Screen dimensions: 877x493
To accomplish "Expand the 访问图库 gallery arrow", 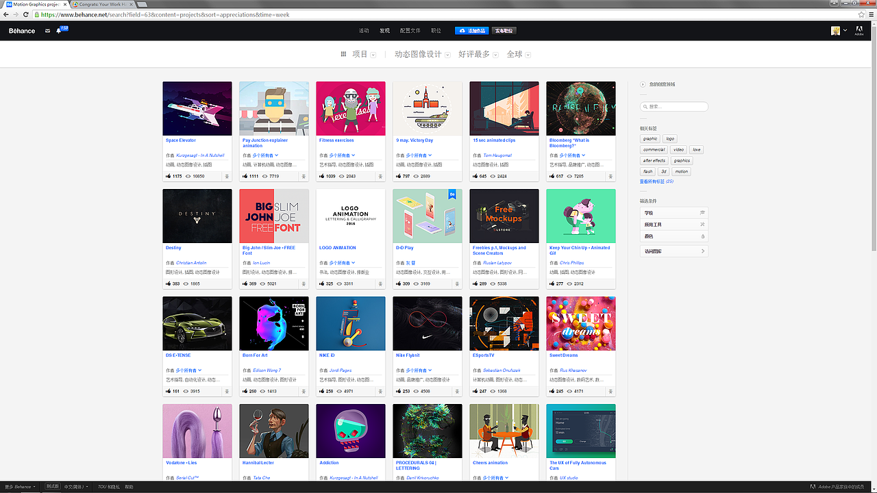I will click(x=702, y=251).
